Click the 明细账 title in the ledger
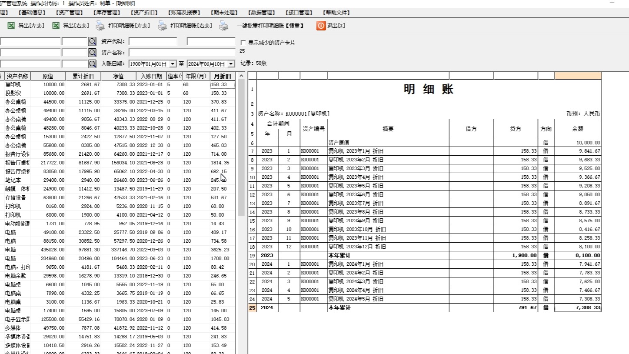 (x=429, y=89)
